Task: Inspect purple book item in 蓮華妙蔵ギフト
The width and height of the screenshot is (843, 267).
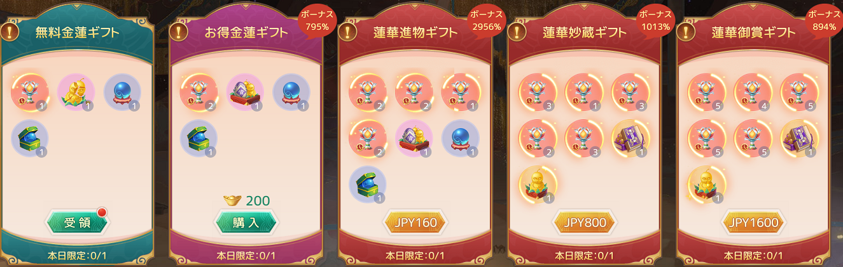Action: (630, 138)
